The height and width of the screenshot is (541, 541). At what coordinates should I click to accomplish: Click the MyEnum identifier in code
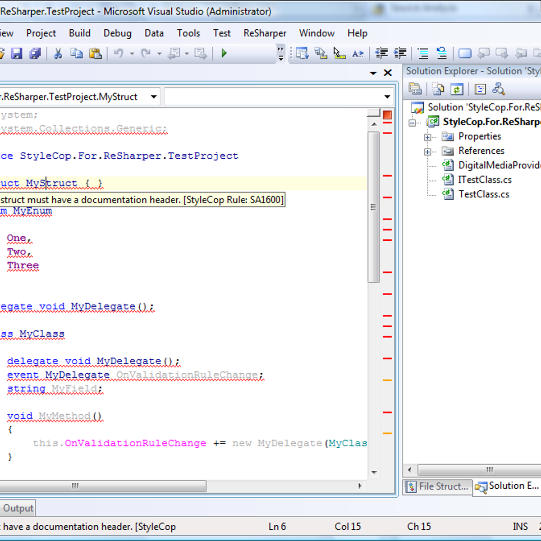[32, 211]
